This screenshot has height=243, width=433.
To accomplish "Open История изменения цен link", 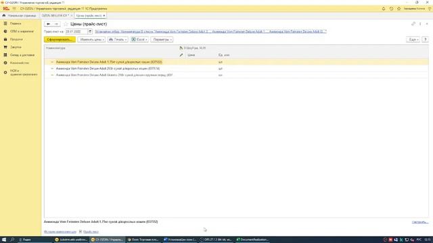I will click(60, 232).
